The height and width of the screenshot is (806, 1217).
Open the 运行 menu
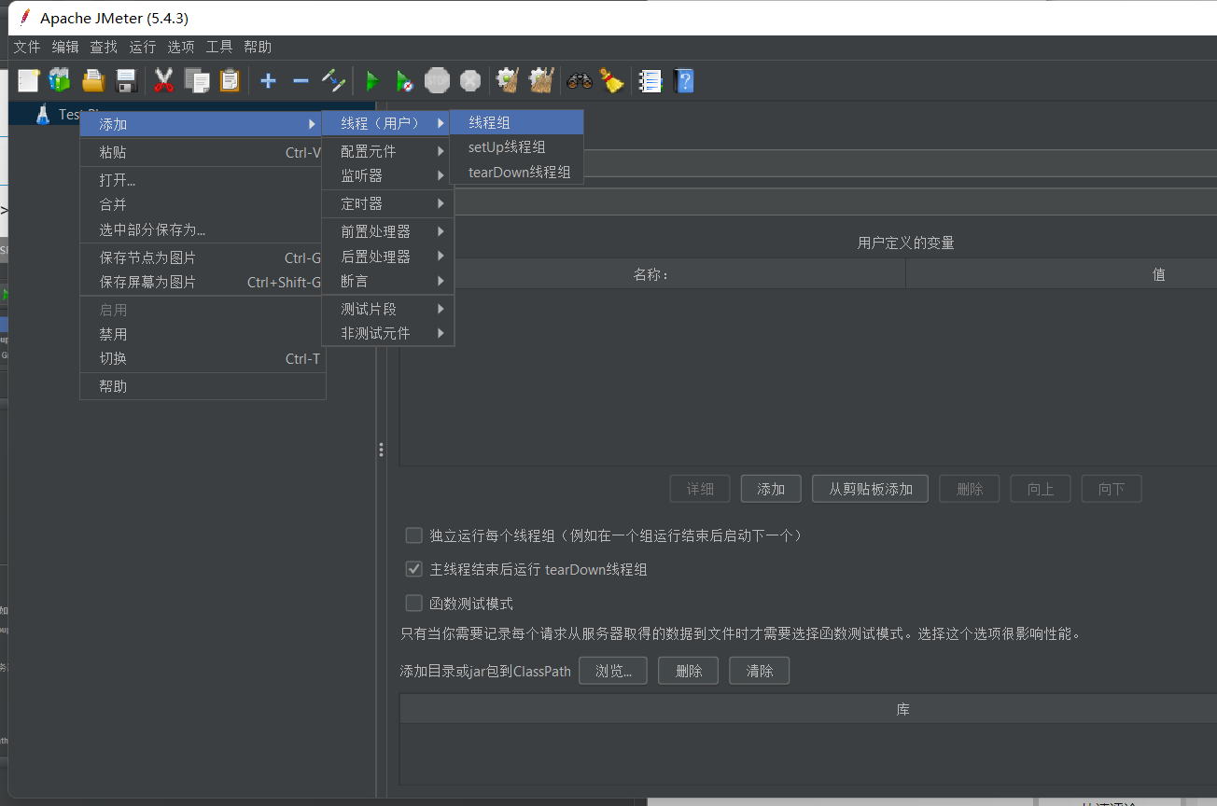pos(143,47)
